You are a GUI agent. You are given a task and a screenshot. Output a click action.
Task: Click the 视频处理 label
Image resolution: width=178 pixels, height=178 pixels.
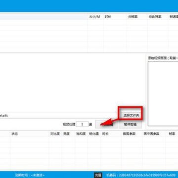tap(69, 124)
